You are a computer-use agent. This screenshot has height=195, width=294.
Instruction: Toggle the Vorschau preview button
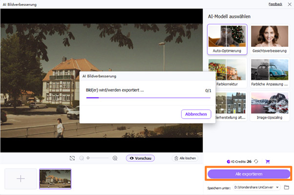[140, 158]
